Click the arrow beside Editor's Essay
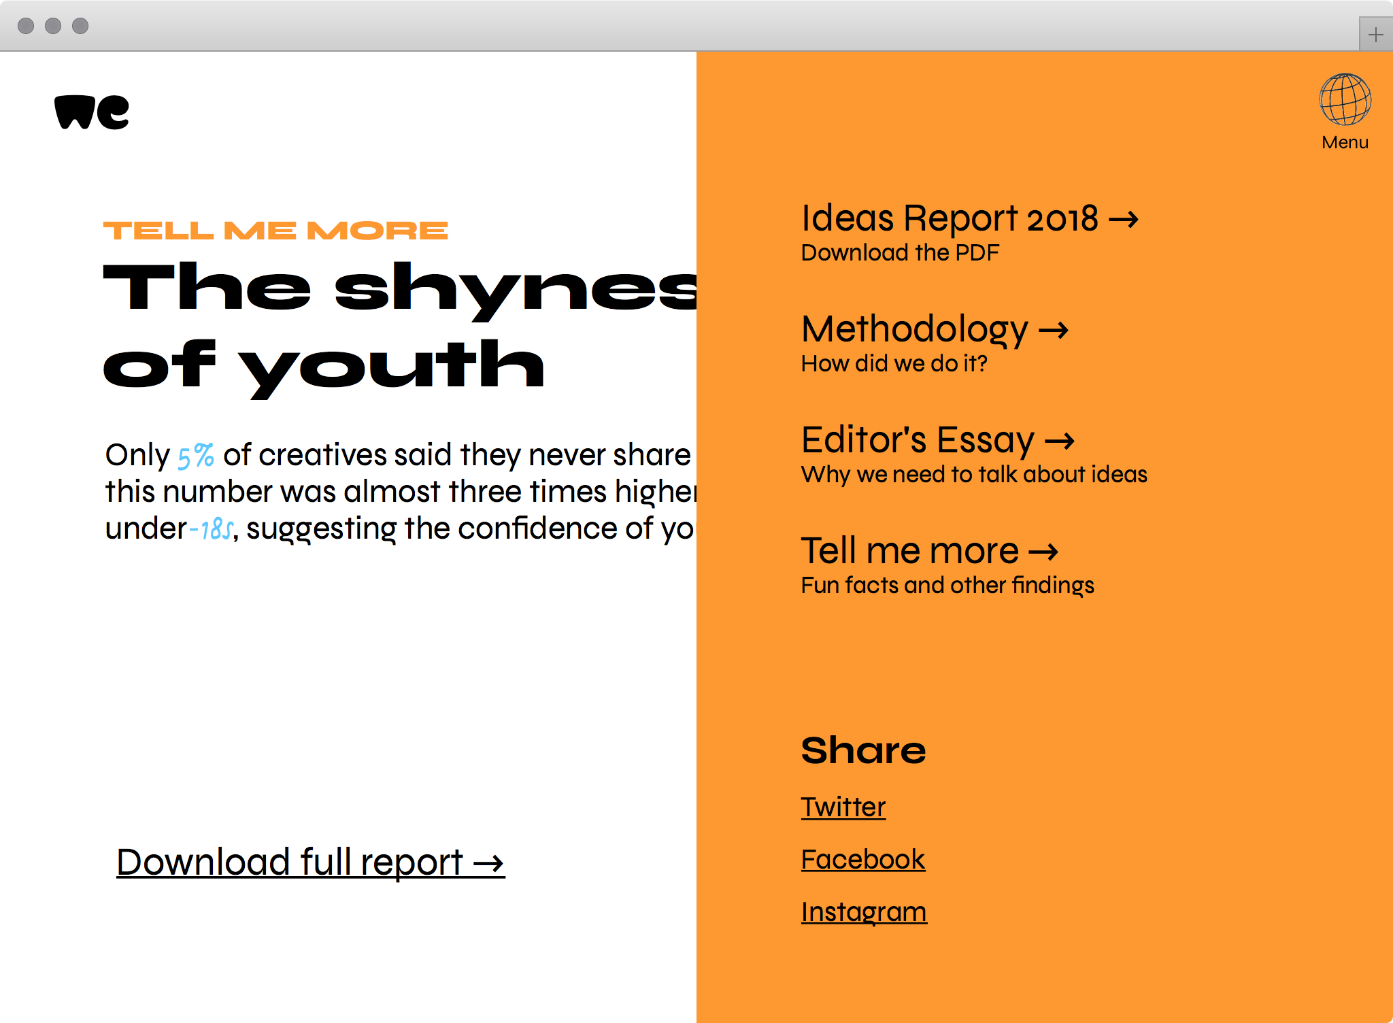1393x1023 pixels. (1059, 441)
